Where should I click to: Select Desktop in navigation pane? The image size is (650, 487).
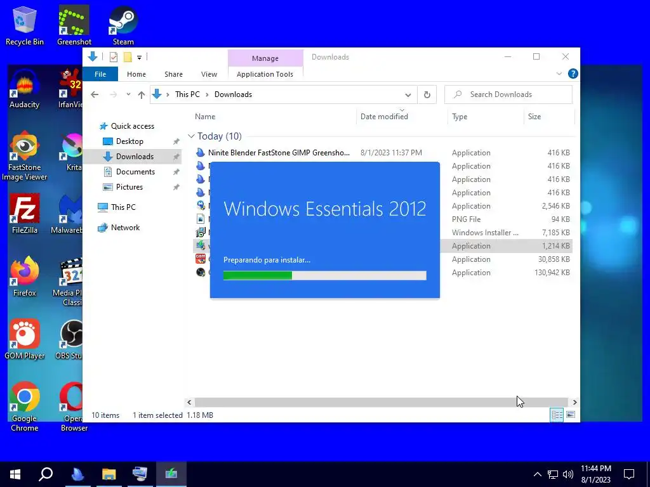129,141
